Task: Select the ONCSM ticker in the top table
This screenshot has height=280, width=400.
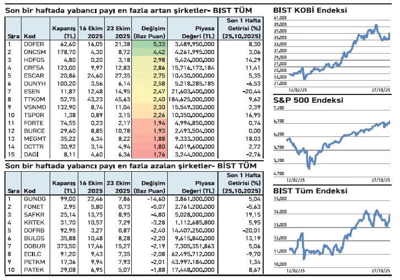Action: (33, 51)
